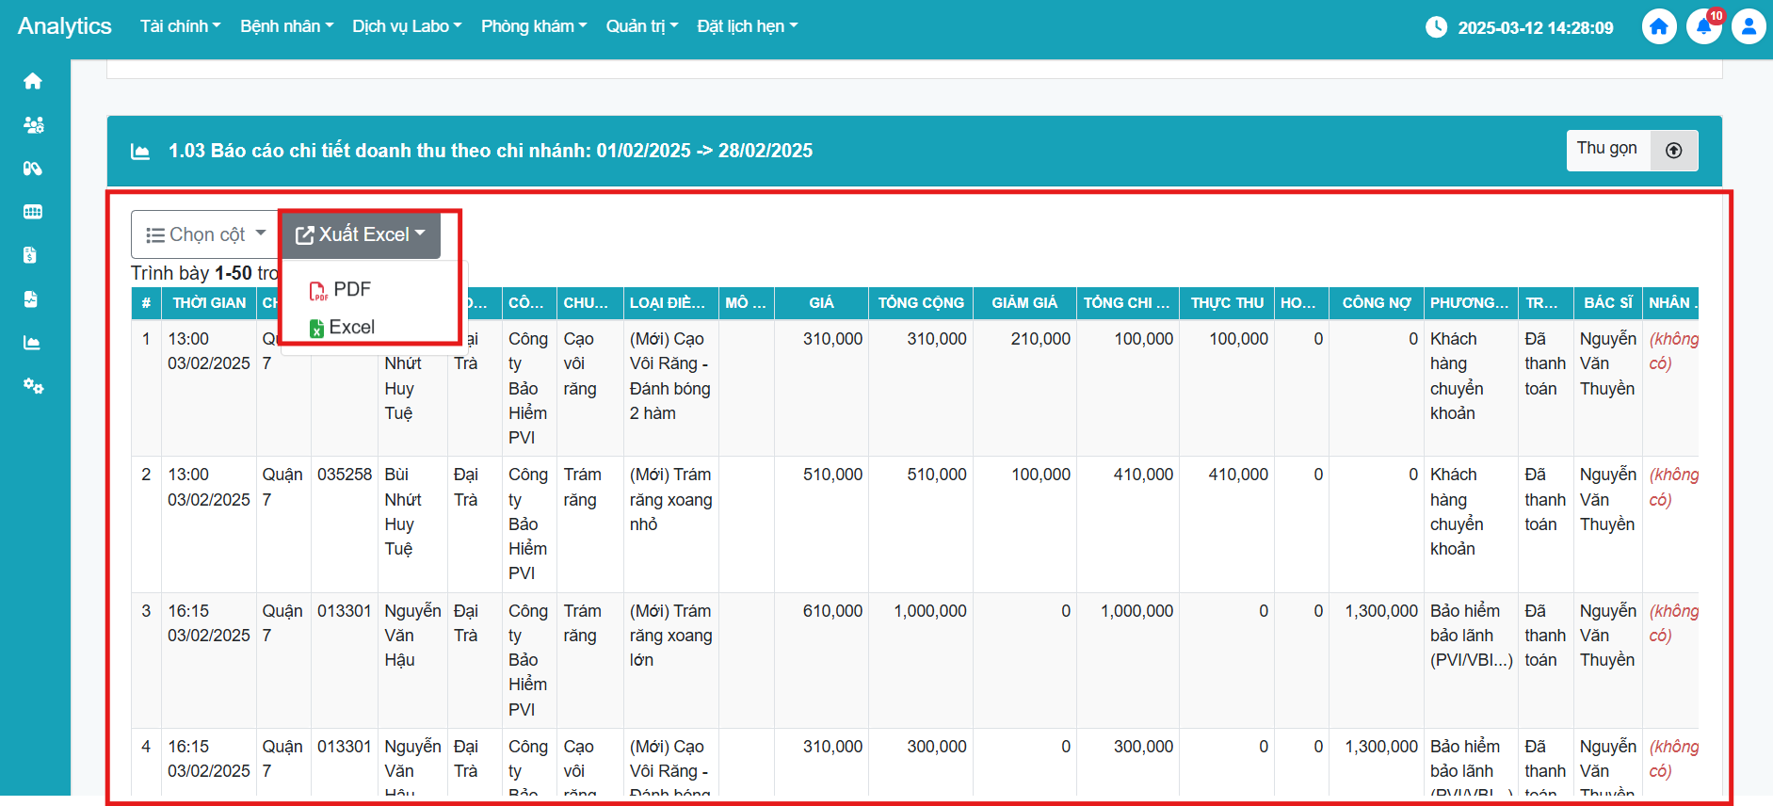Open the users management sidebar icon
Image resolution: width=1773 pixels, height=806 pixels.
(x=33, y=125)
